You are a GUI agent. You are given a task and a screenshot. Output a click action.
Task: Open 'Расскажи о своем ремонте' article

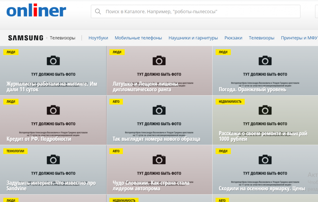pyautogui.click(x=263, y=136)
